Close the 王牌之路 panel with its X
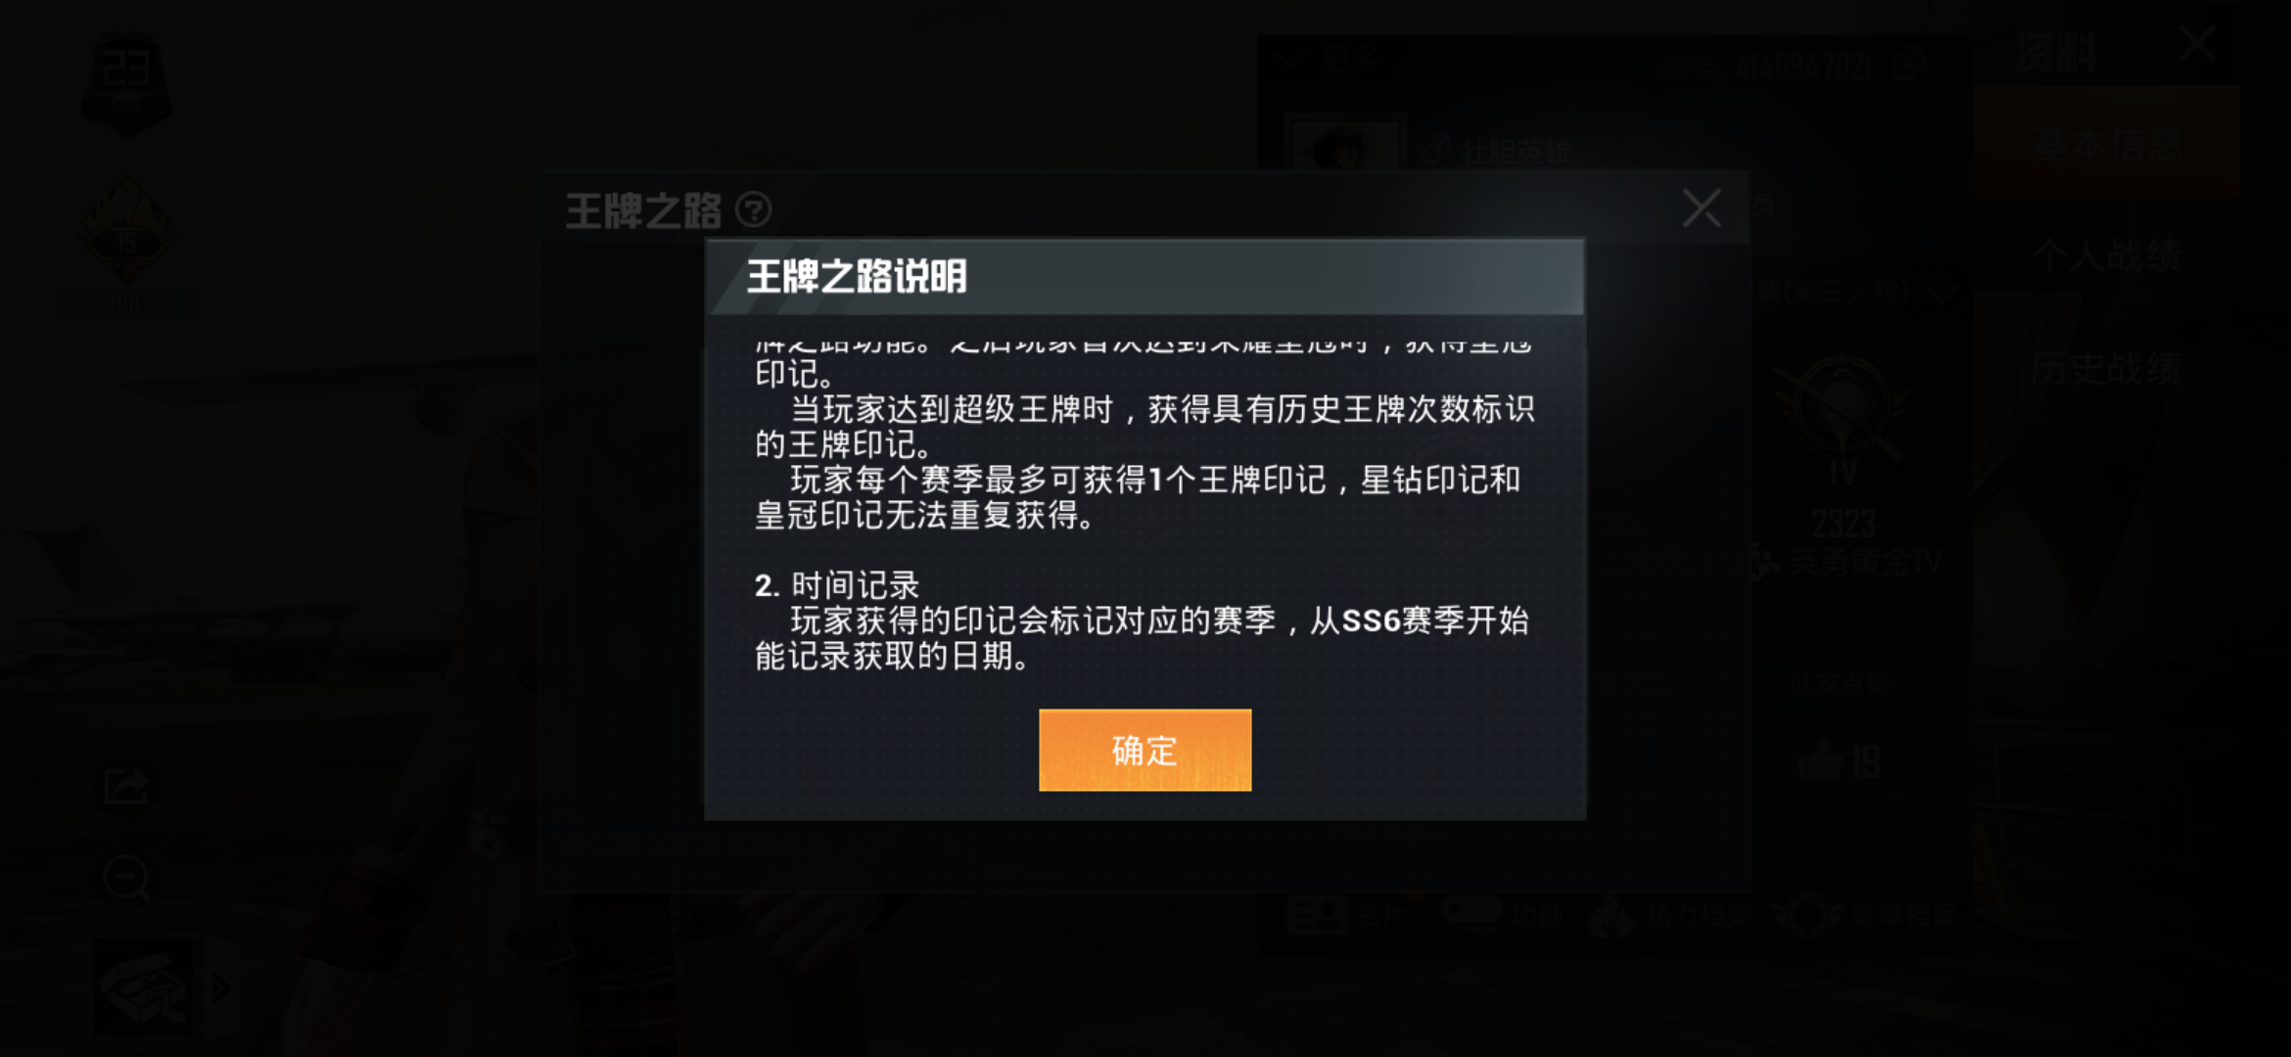The height and width of the screenshot is (1057, 2291). coord(1702,208)
